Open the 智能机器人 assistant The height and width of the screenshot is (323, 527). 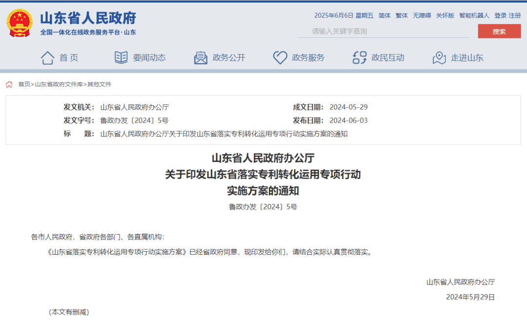474,16
